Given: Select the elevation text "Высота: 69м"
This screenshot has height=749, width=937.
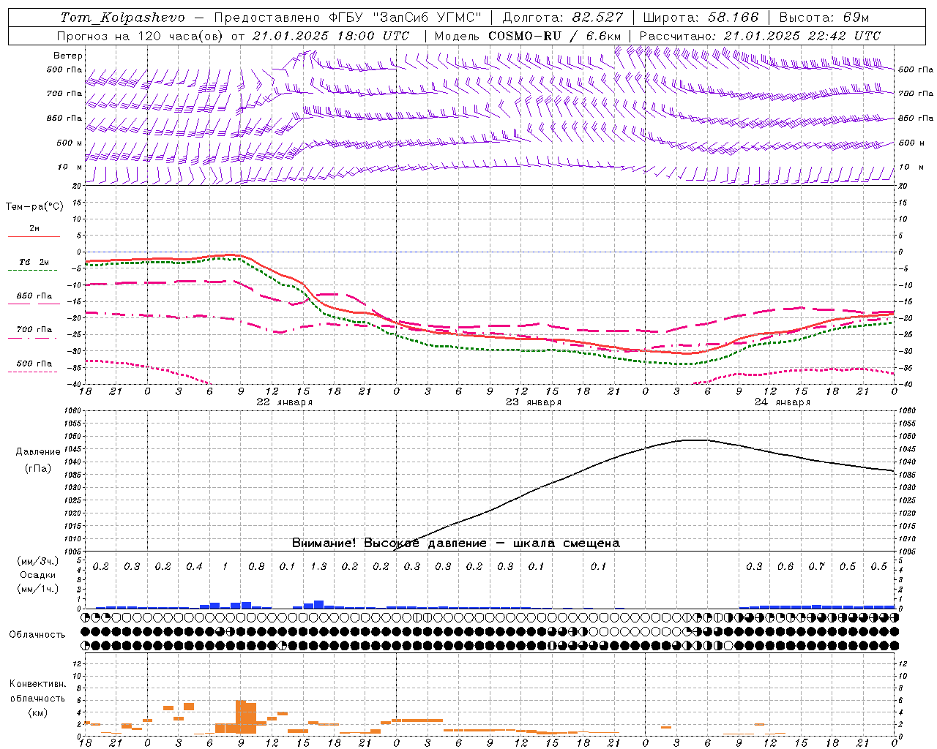Looking at the screenshot, I should coord(824,18).
